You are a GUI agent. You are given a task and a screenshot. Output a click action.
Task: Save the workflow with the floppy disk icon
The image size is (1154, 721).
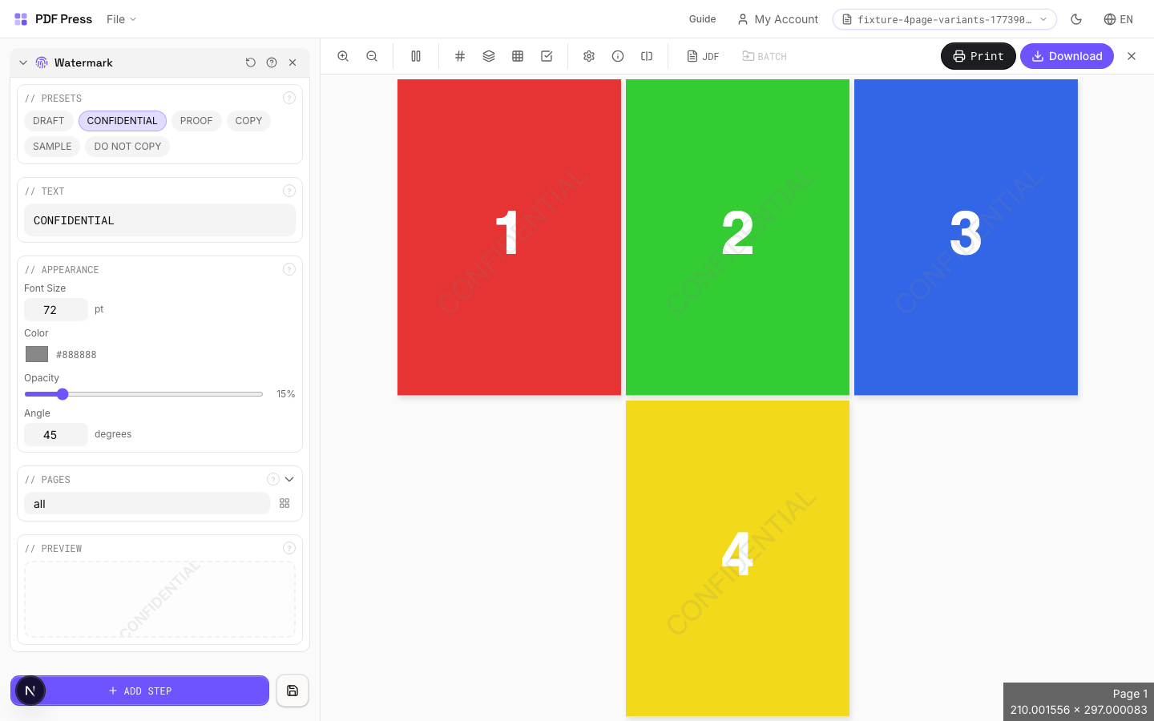(x=293, y=691)
